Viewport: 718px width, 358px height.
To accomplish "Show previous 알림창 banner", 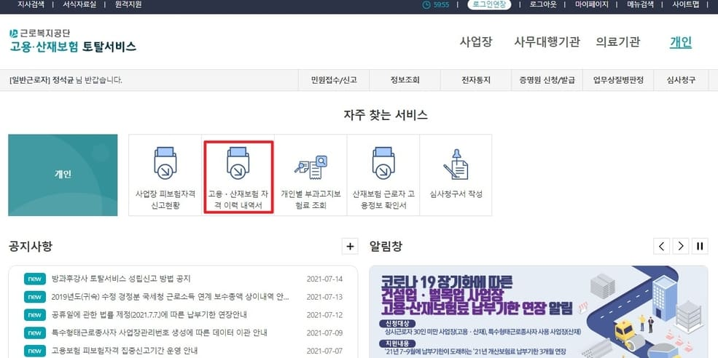I will pyautogui.click(x=661, y=247).
